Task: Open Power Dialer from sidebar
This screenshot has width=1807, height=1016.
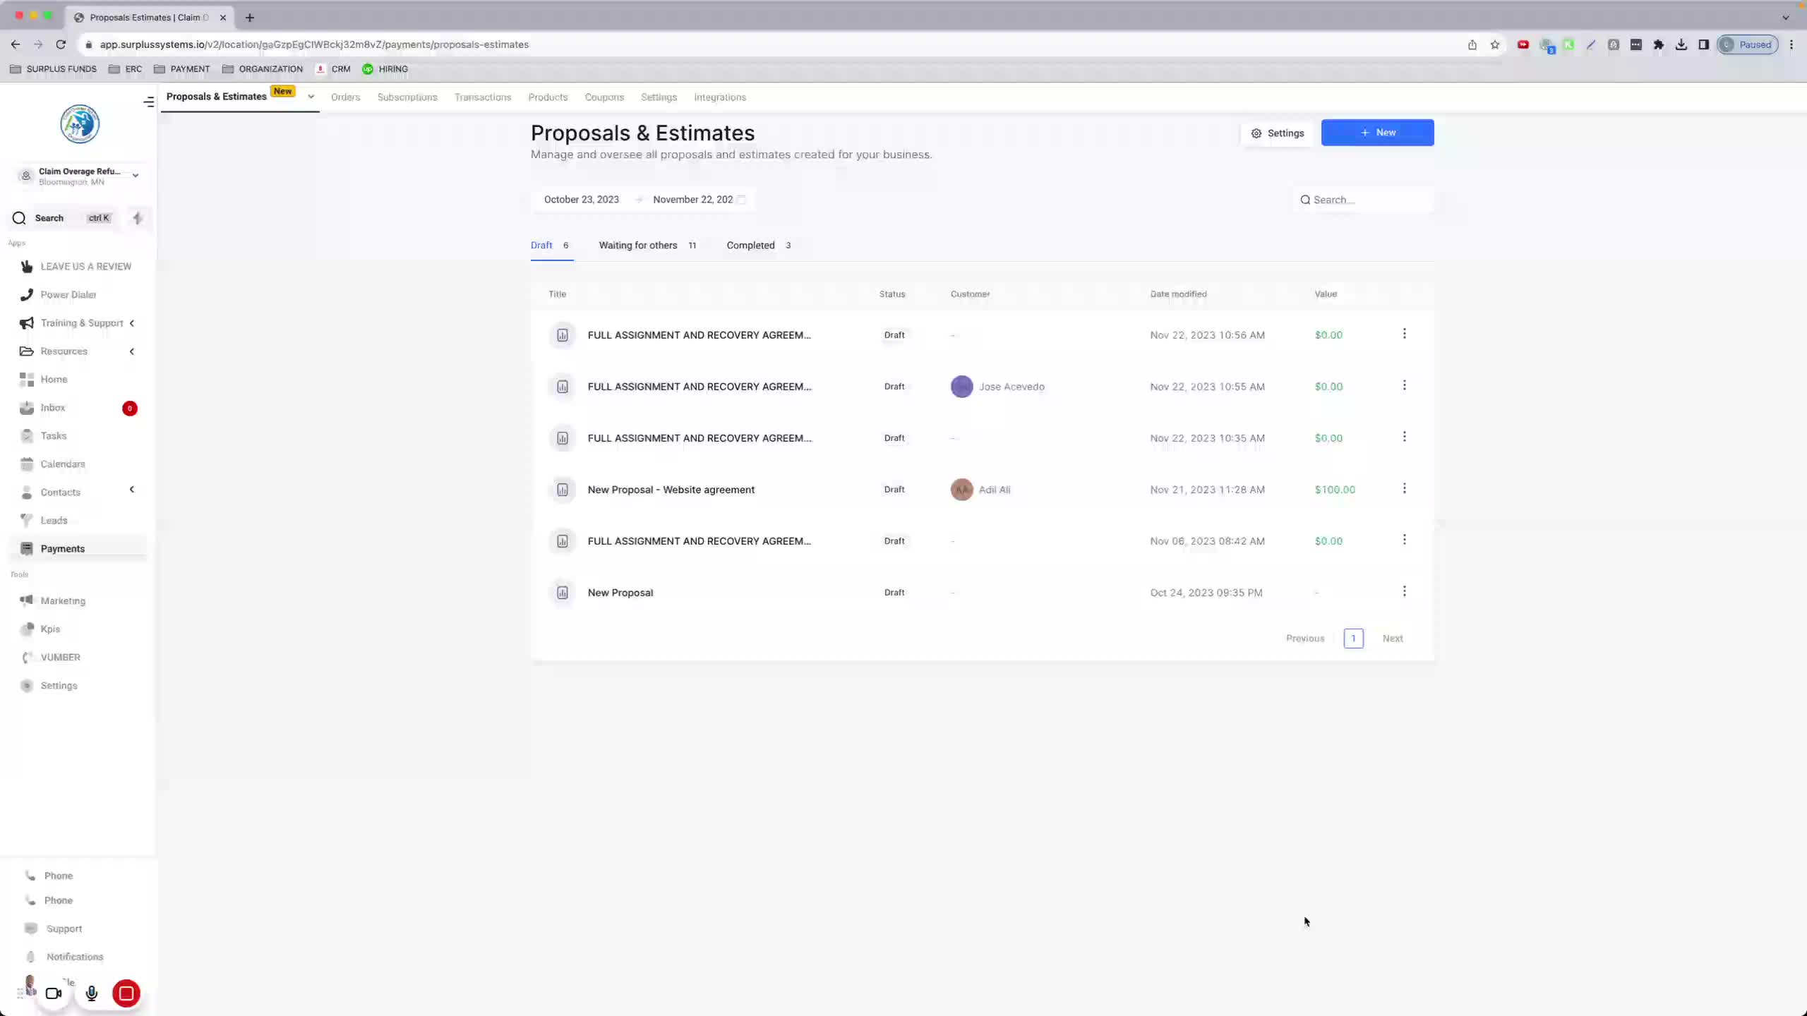Action: pyautogui.click(x=68, y=295)
